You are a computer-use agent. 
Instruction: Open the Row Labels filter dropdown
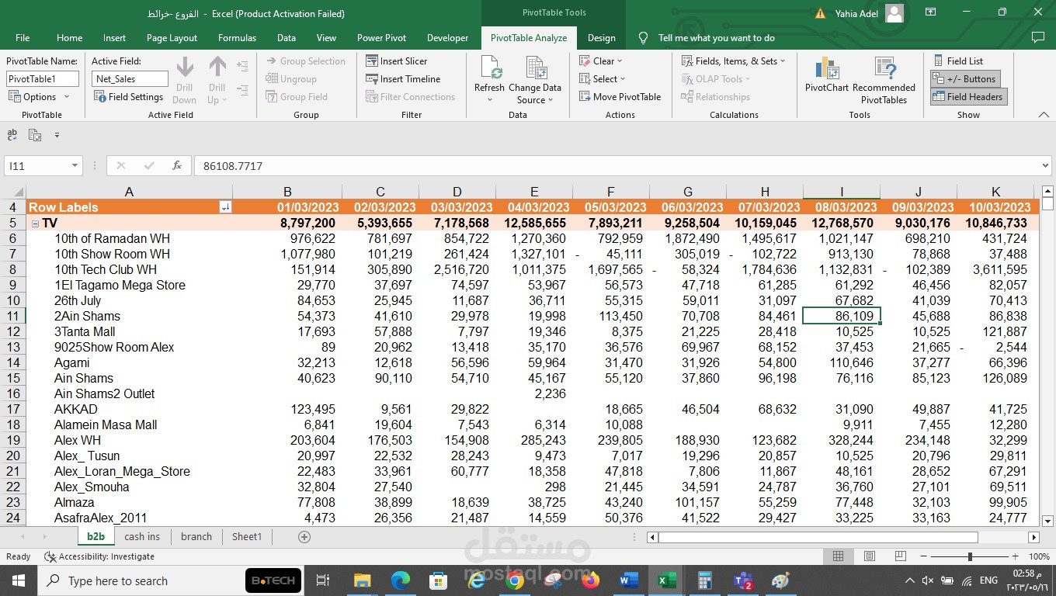[226, 207]
